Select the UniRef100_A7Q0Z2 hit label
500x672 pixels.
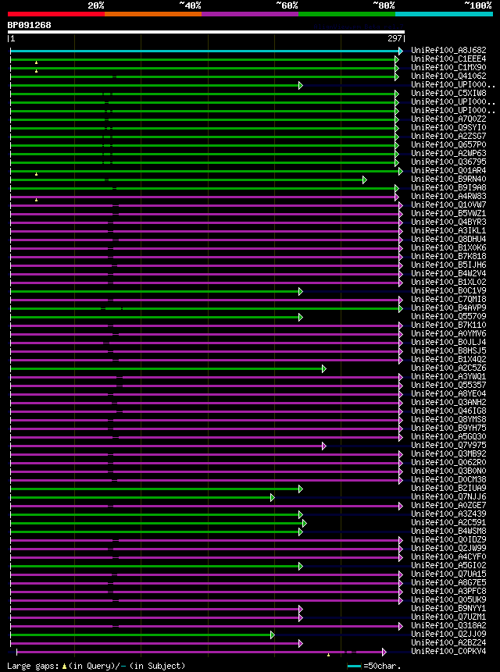[448, 119]
